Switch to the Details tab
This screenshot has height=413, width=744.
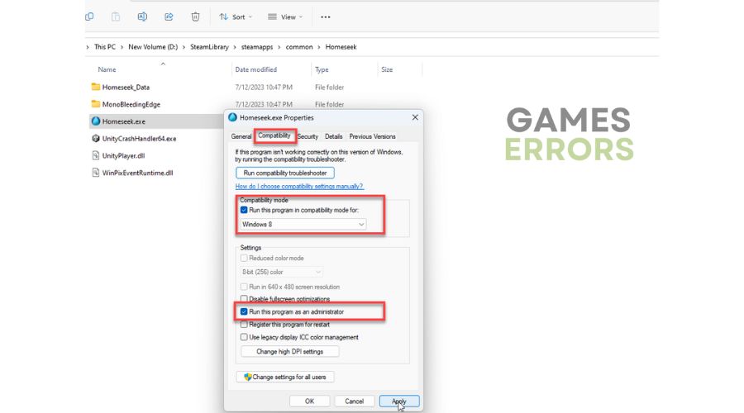pyautogui.click(x=334, y=136)
